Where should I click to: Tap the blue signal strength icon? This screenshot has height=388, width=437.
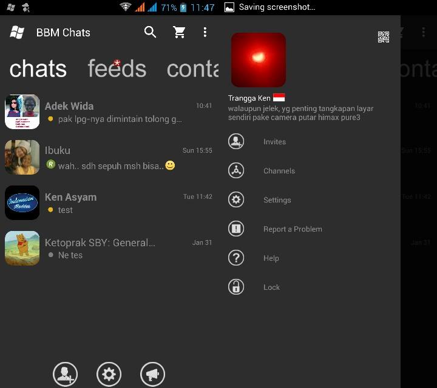click(x=152, y=7)
